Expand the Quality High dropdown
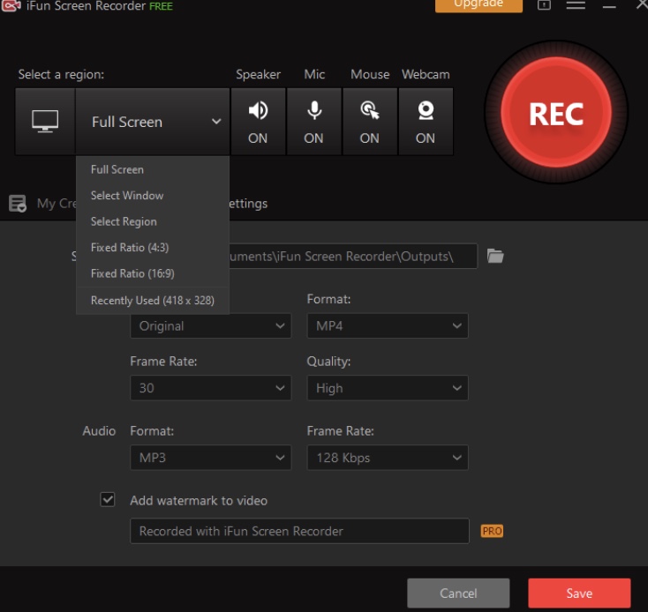The width and height of the screenshot is (648, 612). click(387, 388)
